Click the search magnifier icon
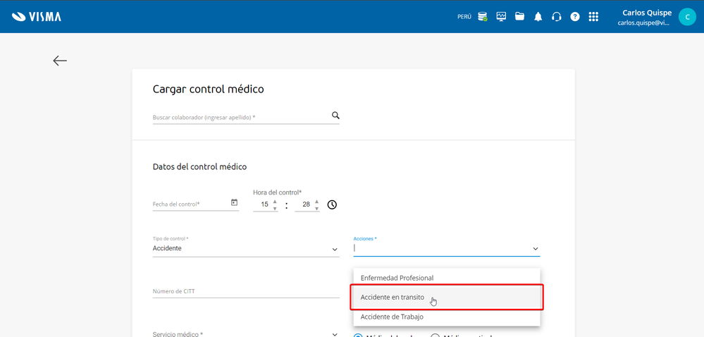Screen dimensions: 704x337 [335, 116]
